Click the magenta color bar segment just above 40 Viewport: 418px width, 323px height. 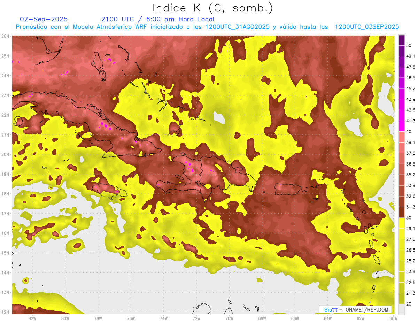tap(402, 126)
